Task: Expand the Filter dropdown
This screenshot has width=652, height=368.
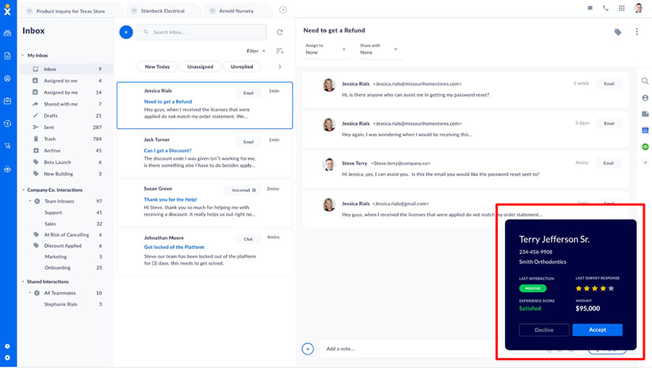Action: (256, 51)
